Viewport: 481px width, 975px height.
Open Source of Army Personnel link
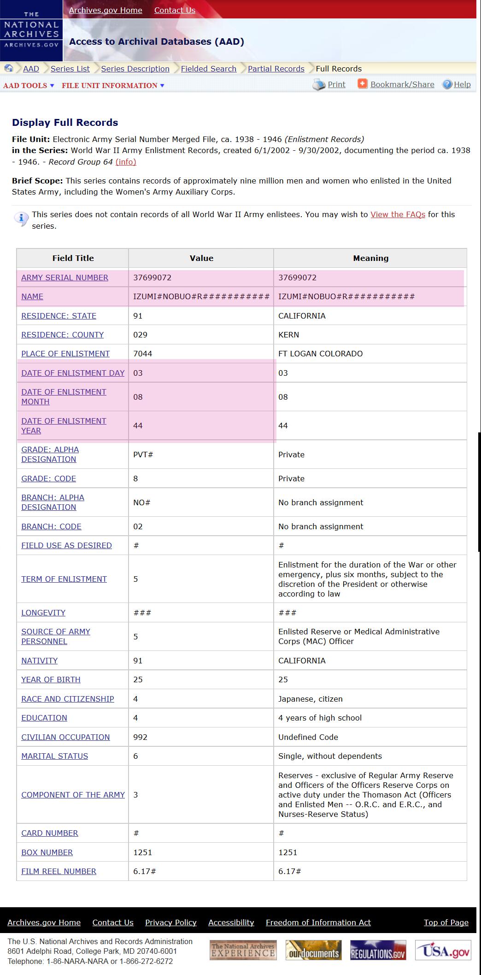[56, 636]
